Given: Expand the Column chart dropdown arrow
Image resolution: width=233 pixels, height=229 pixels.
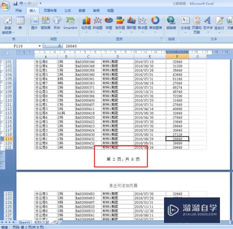Looking at the screenshot, I should (x=86, y=32).
